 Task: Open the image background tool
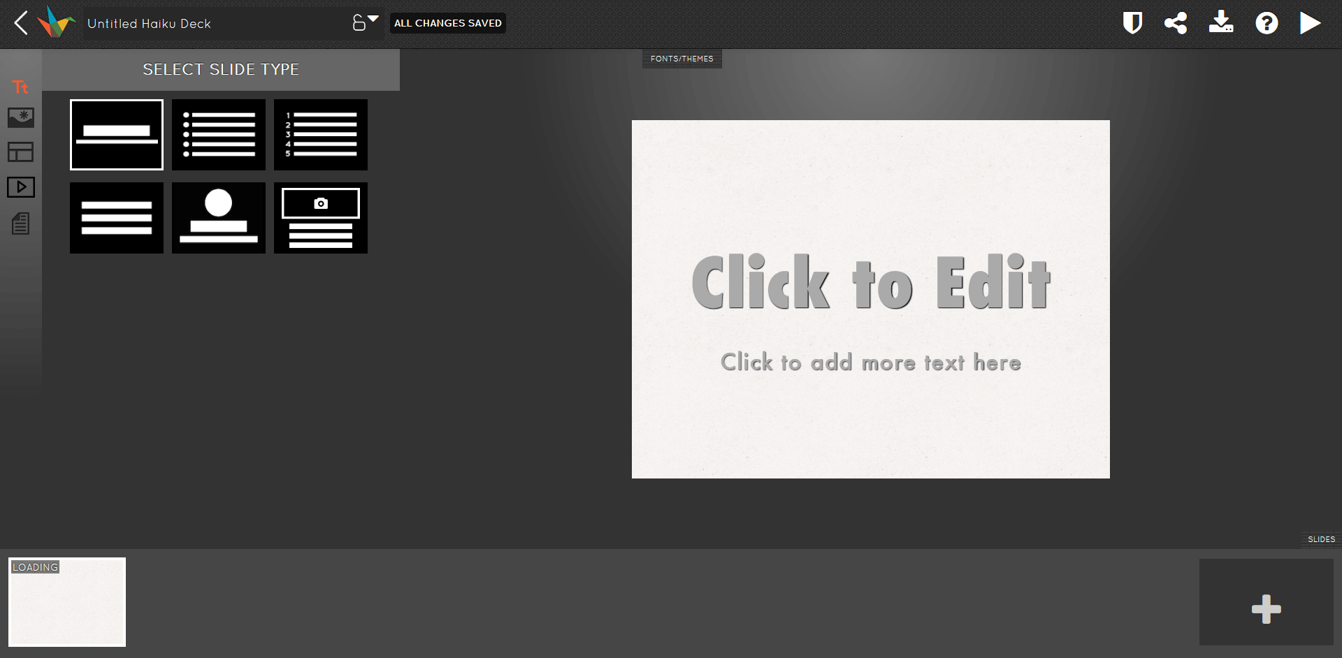click(x=20, y=117)
